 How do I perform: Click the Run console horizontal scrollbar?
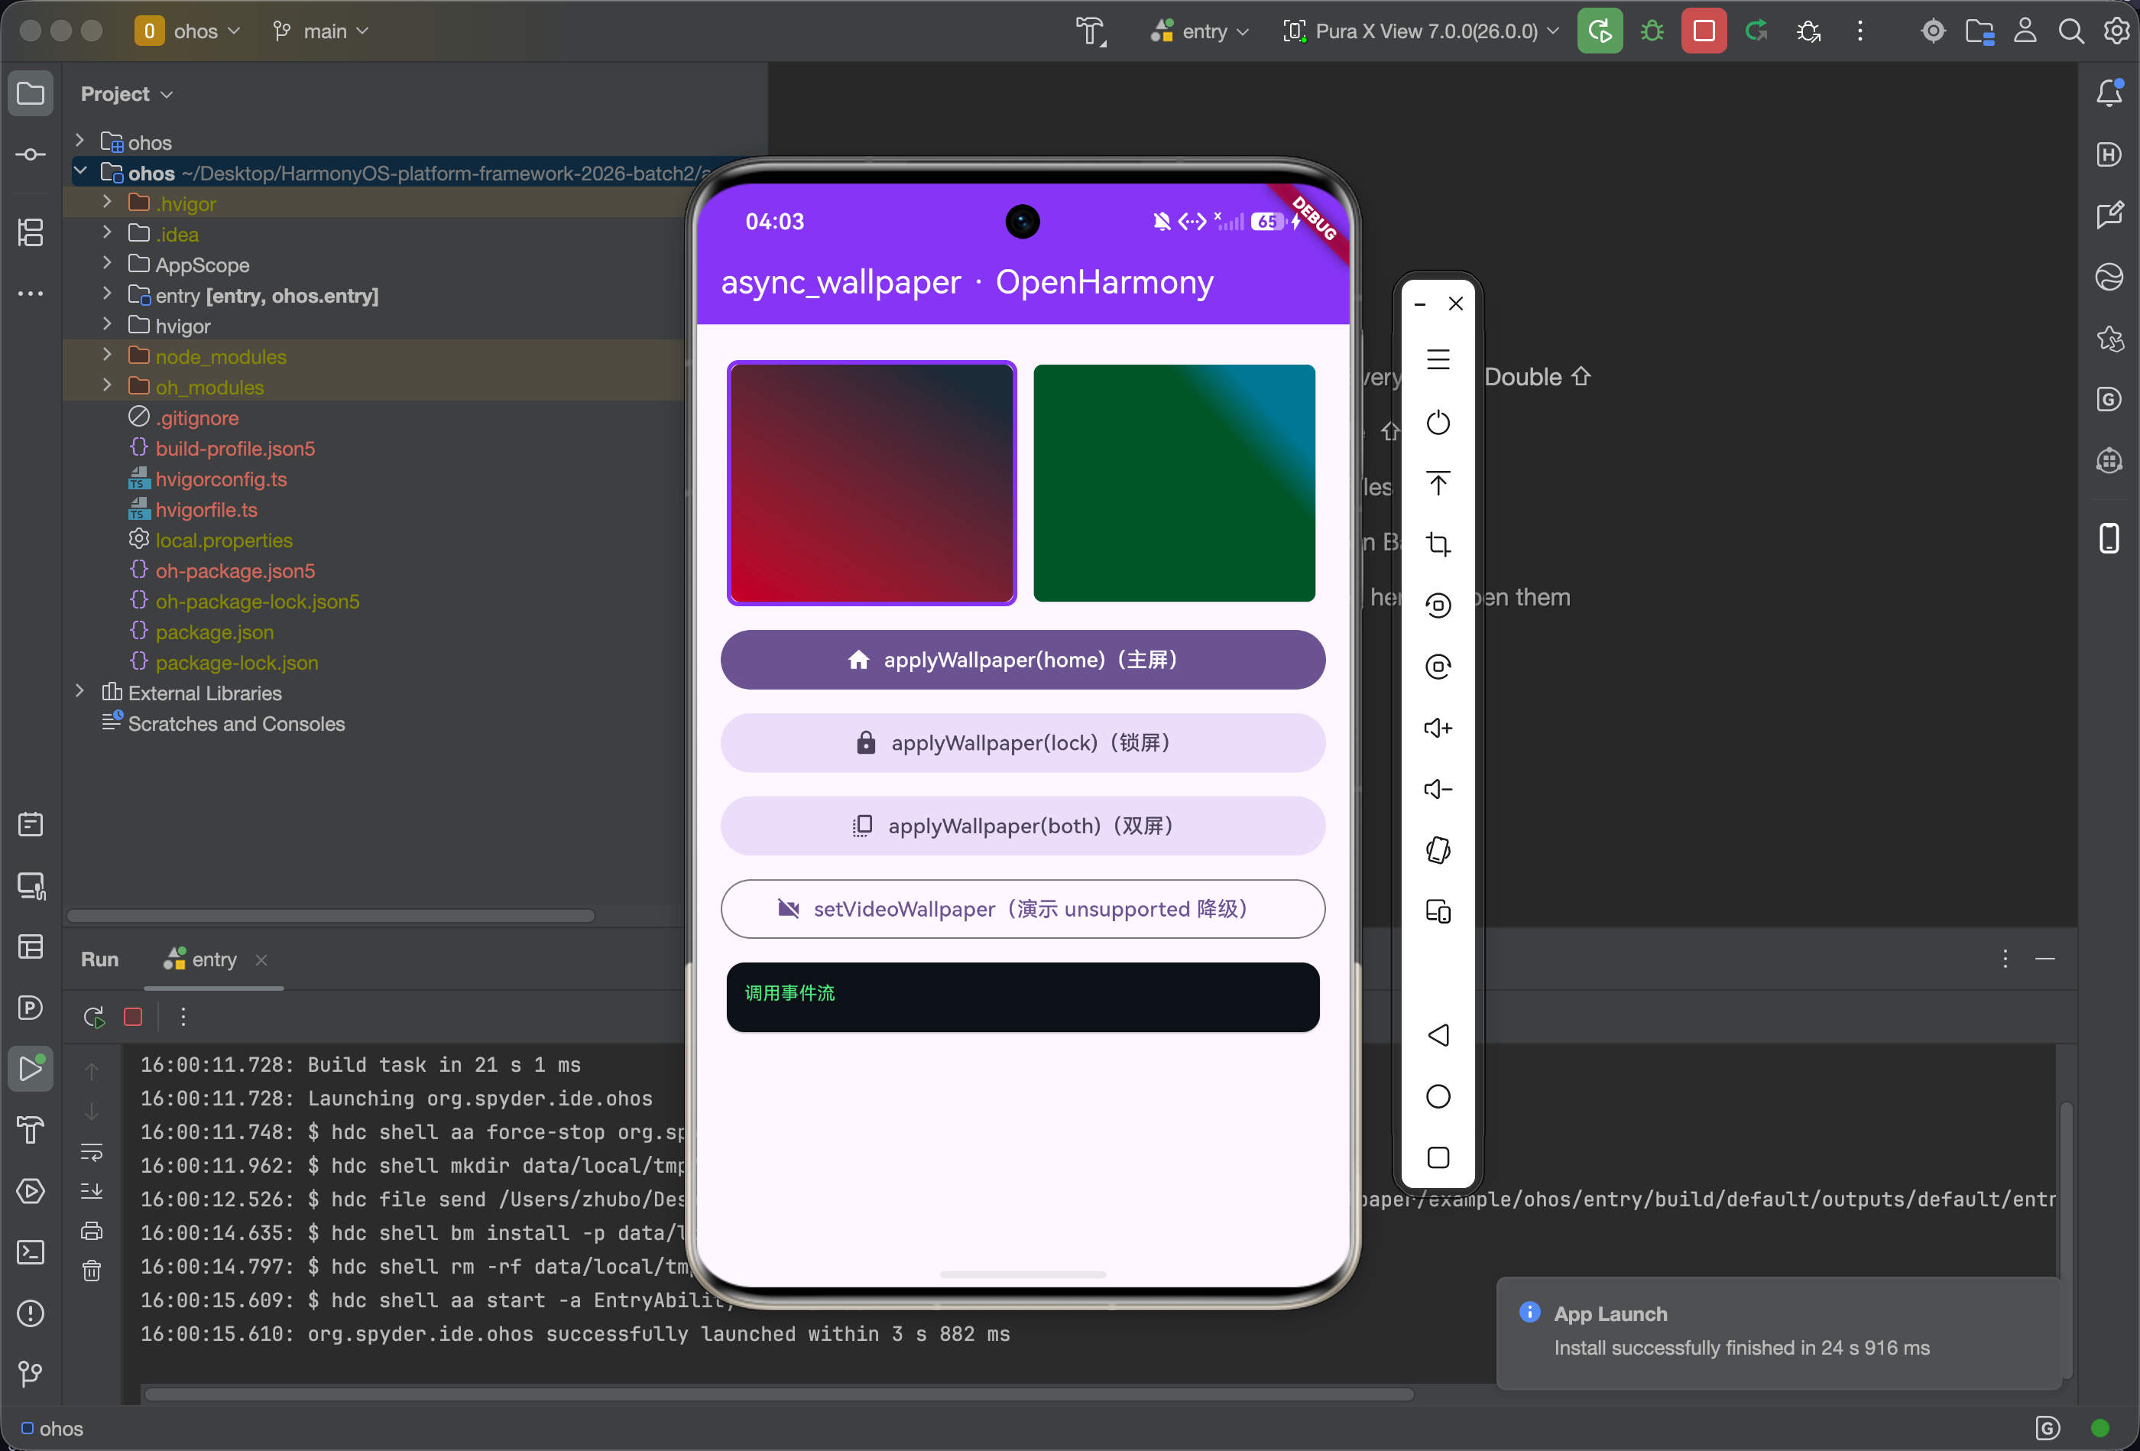(779, 1394)
